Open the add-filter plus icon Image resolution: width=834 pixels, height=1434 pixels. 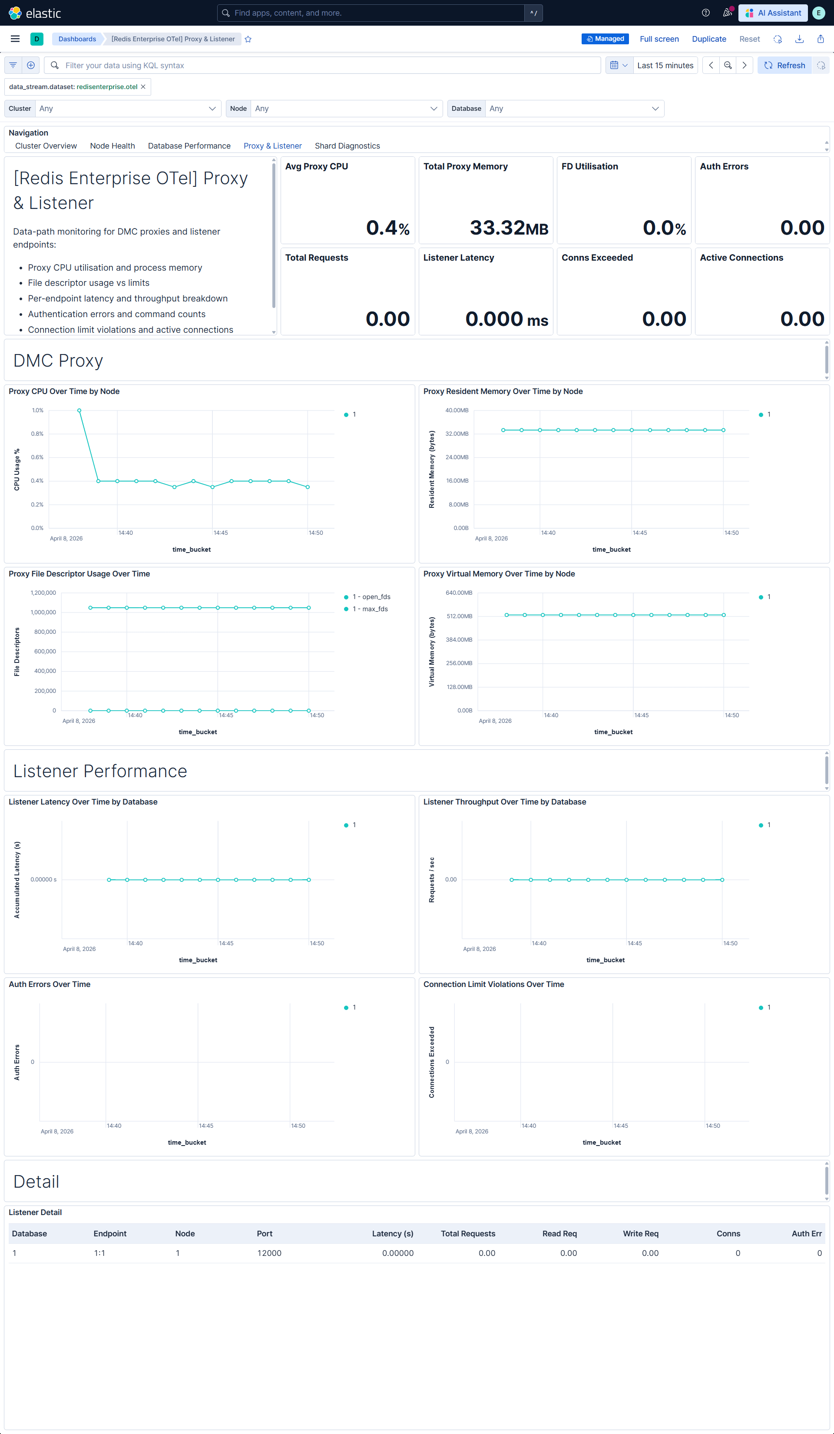click(x=31, y=65)
